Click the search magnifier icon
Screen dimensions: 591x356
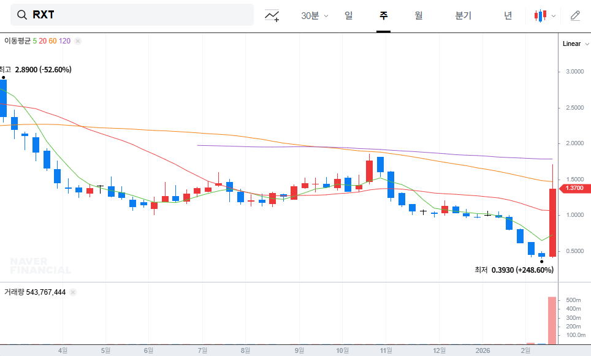pyautogui.click(x=22, y=15)
